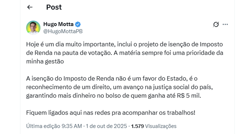
Task: Click the 9:35 AM timestamp
Action: [72, 126]
